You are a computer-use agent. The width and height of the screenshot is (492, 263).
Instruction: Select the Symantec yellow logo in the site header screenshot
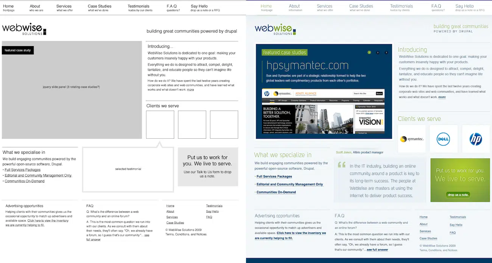276,93
